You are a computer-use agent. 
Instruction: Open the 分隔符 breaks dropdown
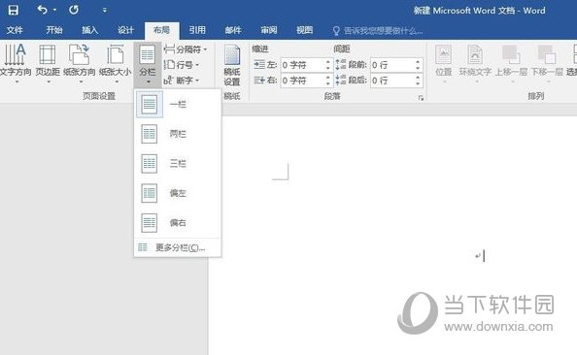(x=186, y=49)
